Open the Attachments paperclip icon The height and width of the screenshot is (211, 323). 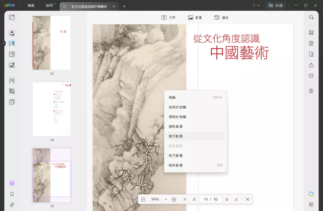click(x=12, y=205)
